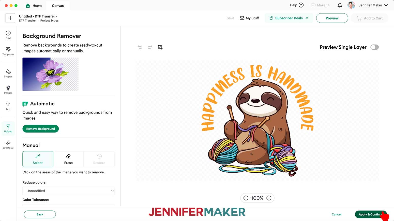Click the Background Remover heading

coord(52,36)
